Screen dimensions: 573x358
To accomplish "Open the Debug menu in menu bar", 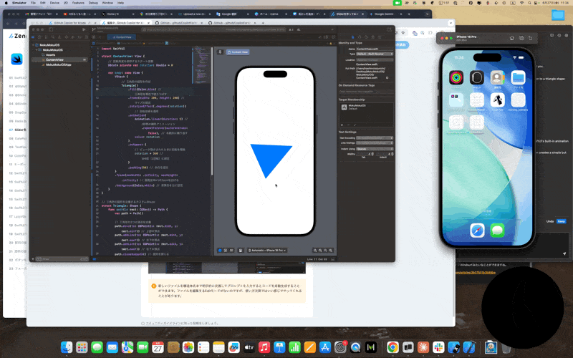I will pyautogui.click(x=93, y=3).
